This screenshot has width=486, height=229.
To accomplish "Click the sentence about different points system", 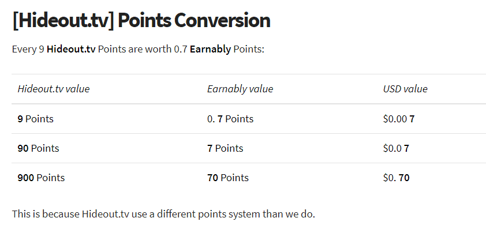I will click(x=163, y=214).
